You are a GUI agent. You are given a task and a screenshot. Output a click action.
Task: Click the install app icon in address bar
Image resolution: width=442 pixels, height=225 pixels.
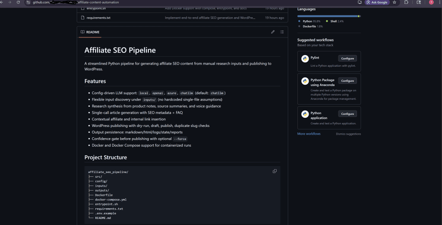pos(360,2)
